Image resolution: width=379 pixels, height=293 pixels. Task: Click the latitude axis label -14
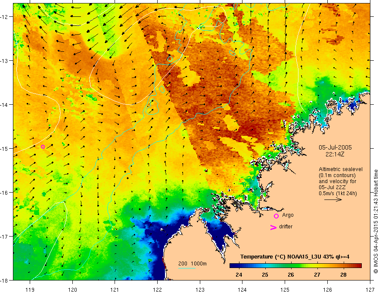point(4,105)
